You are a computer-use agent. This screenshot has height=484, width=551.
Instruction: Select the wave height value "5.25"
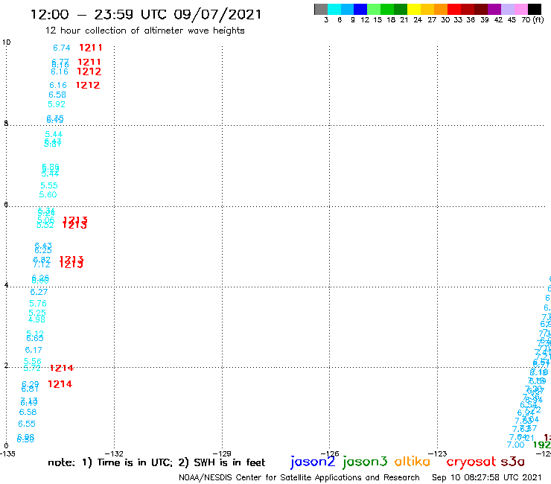(x=37, y=313)
